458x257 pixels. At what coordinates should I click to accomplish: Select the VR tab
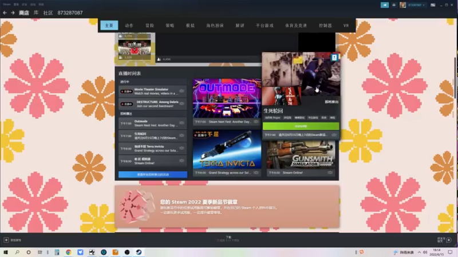point(346,25)
